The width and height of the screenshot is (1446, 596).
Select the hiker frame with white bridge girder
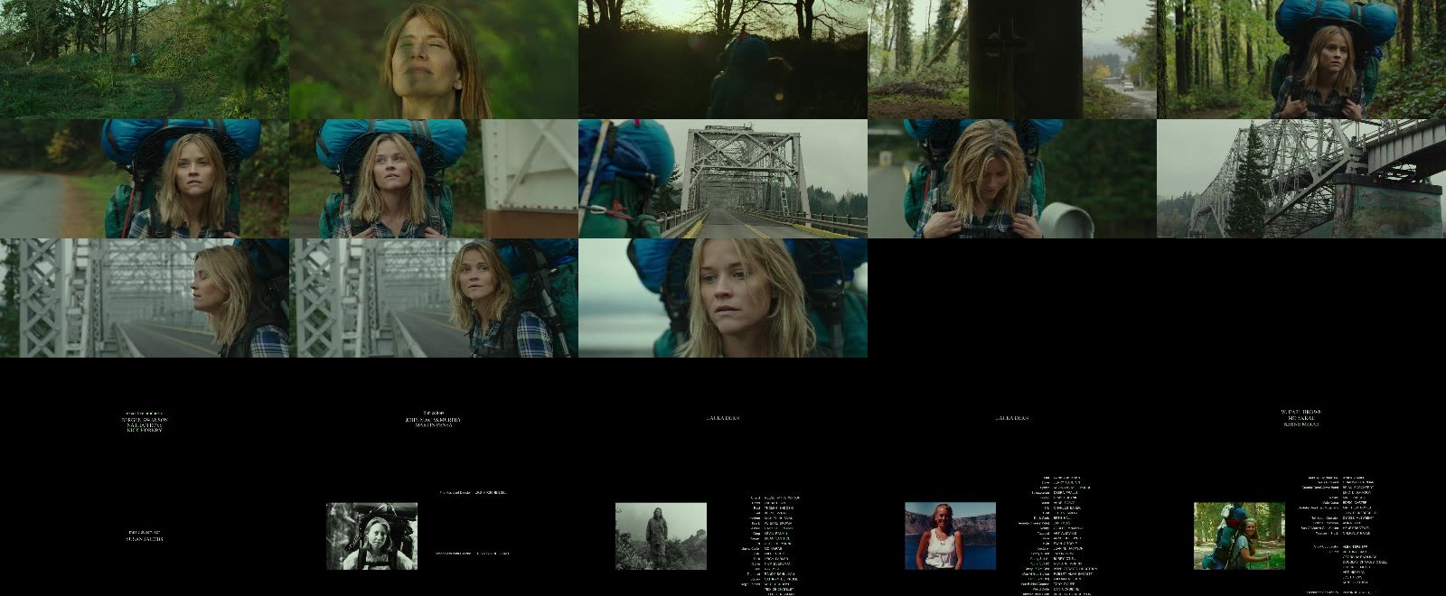(434, 179)
